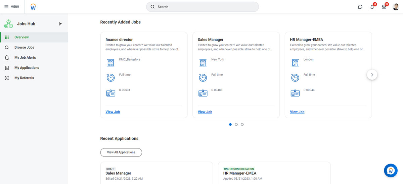Click clock icon on Sales Manager card

pos(203,78)
